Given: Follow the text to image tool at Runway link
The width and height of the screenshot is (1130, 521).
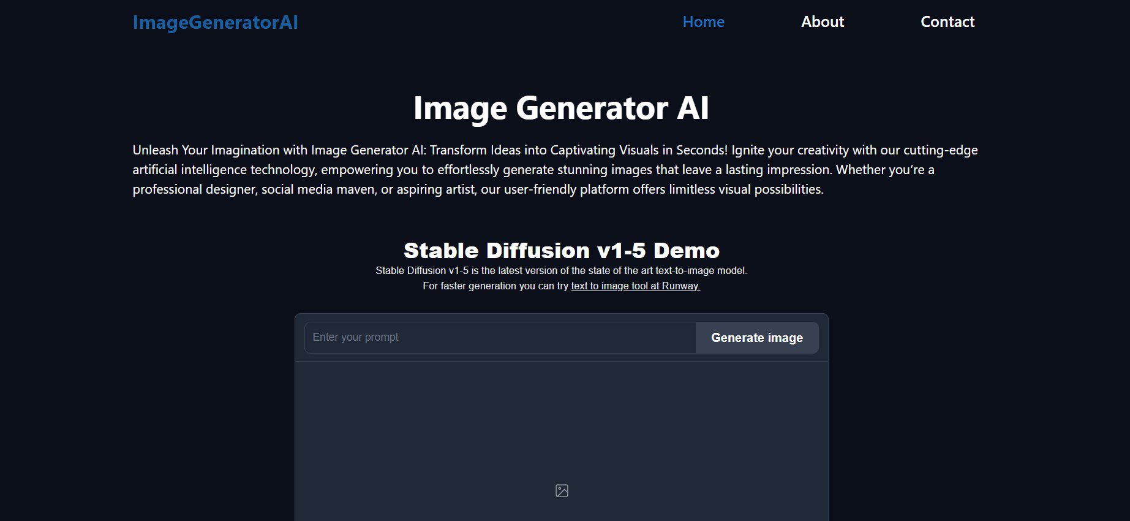Looking at the screenshot, I should click(x=635, y=286).
